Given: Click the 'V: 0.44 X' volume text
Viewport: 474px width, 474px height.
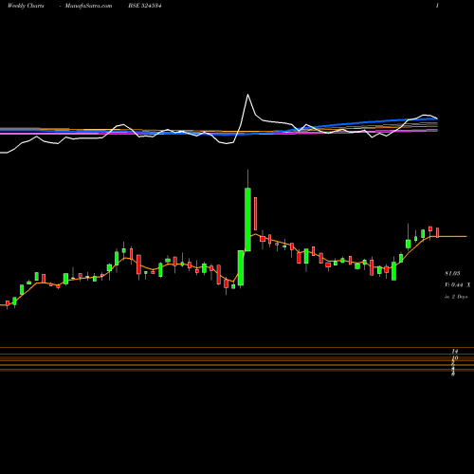Looking at the screenshot, I should 458,285.
